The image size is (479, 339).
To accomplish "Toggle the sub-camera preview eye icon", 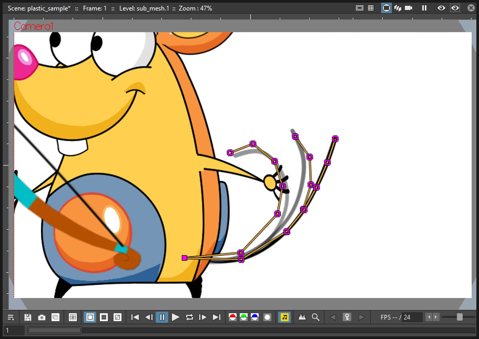I will point(455,8).
